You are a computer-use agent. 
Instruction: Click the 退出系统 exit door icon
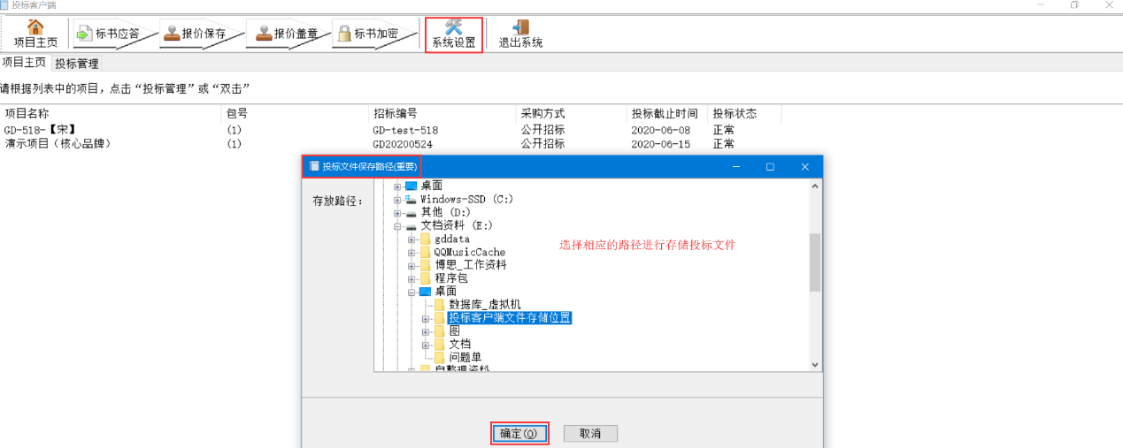(x=520, y=27)
